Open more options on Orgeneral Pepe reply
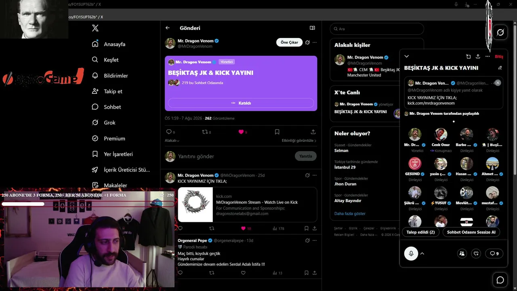Screen dimensions: 517x291 315,240
